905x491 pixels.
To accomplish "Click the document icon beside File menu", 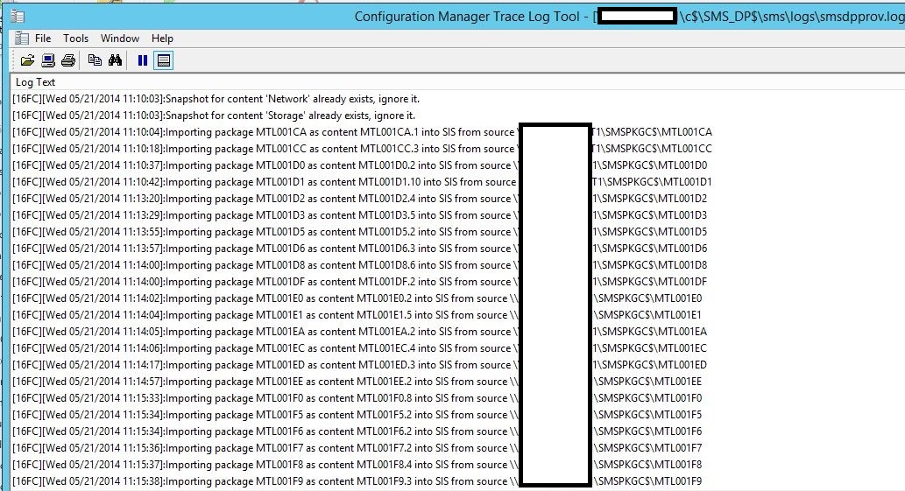I will point(22,38).
